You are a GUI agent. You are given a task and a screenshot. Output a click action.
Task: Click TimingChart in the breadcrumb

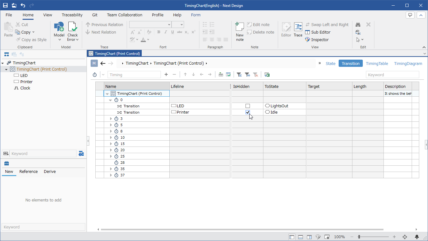click(x=137, y=63)
